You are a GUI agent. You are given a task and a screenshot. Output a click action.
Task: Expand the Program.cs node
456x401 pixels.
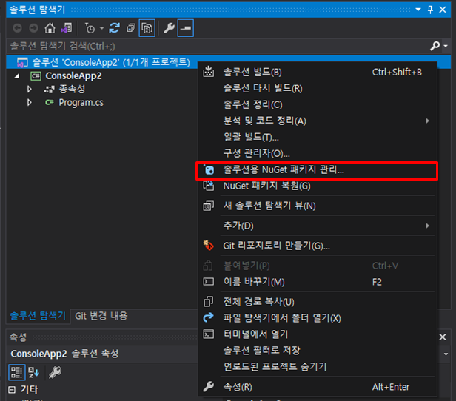point(29,102)
